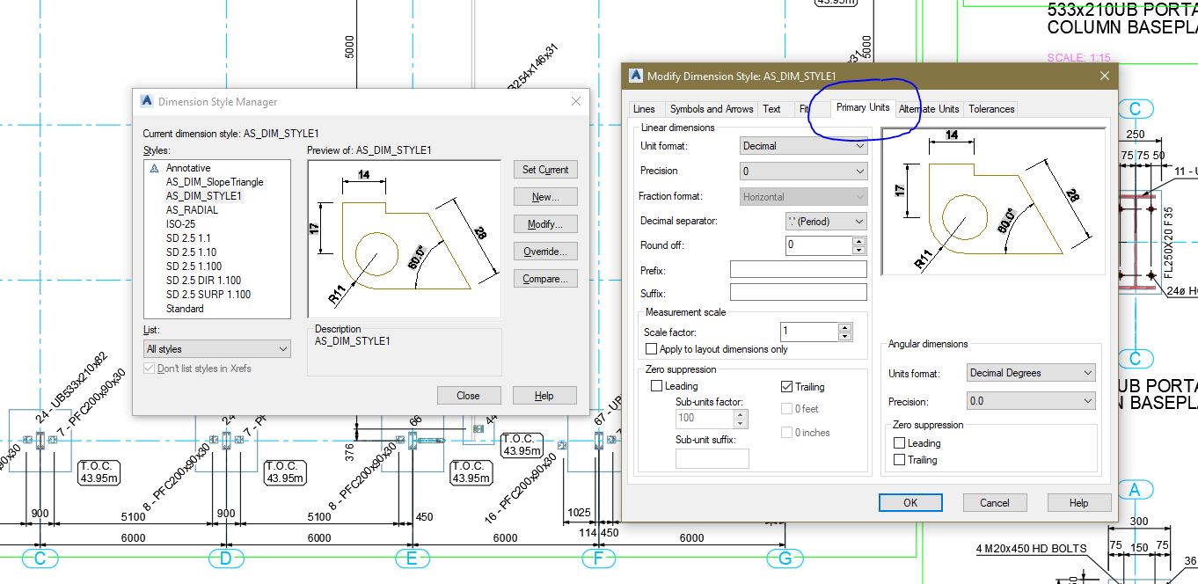The image size is (1198, 584).
Task: Click the dimension preview in Modify Dimension Style
Action: [x=991, y=201]
